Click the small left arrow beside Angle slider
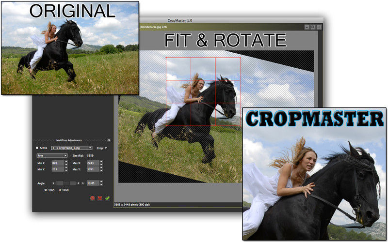This screenshot has height=242, width=388. [x=78, y=183]
